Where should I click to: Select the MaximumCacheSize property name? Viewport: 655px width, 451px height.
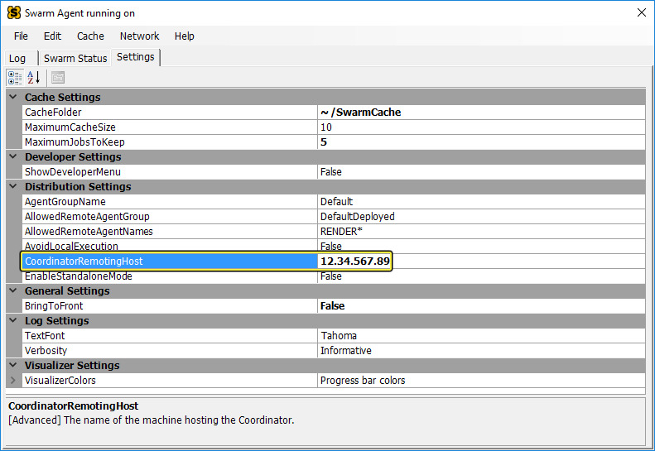point(169,127)
